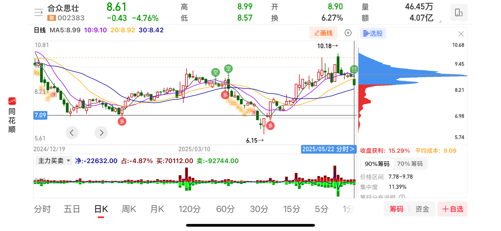Switch to the 5分 chart

(x=321, y=209)
